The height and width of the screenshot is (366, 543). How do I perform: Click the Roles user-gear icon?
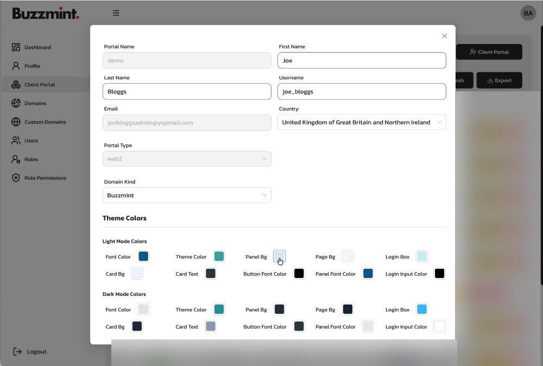[16, 159]
